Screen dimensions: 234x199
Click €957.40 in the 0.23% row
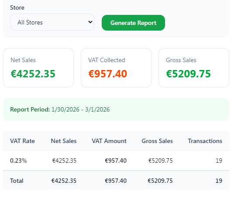coord(116,161)
